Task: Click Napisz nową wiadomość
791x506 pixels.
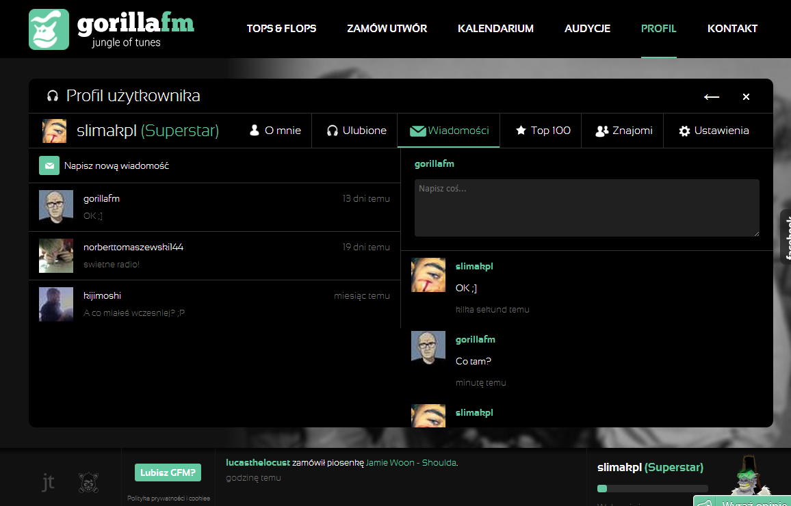Action: click(116, 165)
